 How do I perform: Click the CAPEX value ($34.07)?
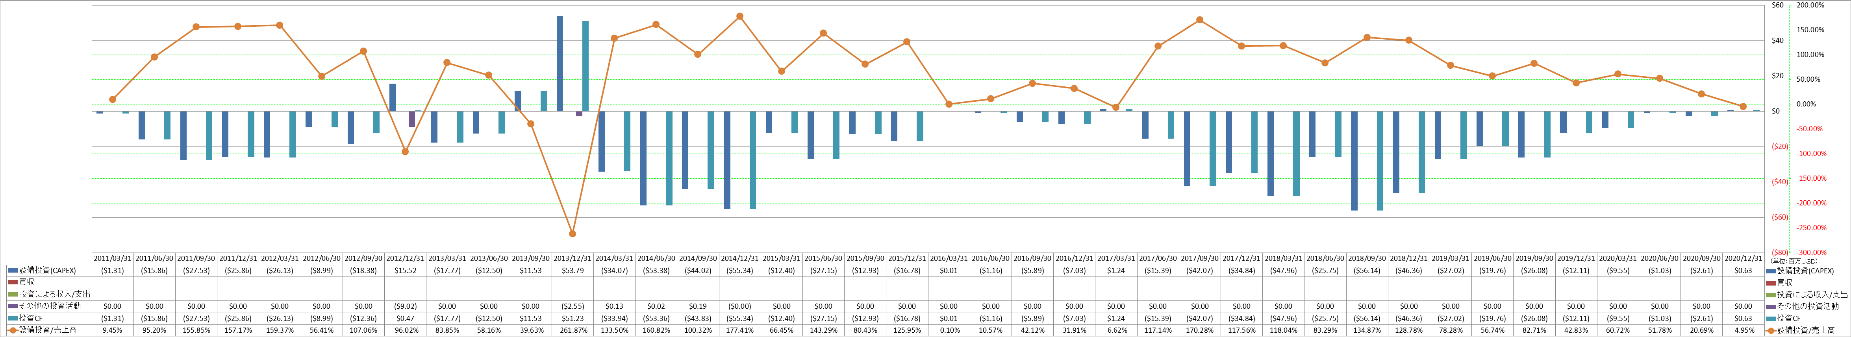pos(614,271)
